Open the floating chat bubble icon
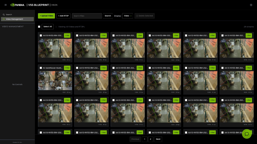Viewport: 257px width, 144px height. (x=247, y=134)
